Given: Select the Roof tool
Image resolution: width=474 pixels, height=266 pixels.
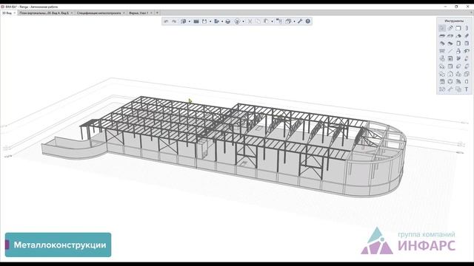Looking at the screenshot, I should (x=458, y=35).
